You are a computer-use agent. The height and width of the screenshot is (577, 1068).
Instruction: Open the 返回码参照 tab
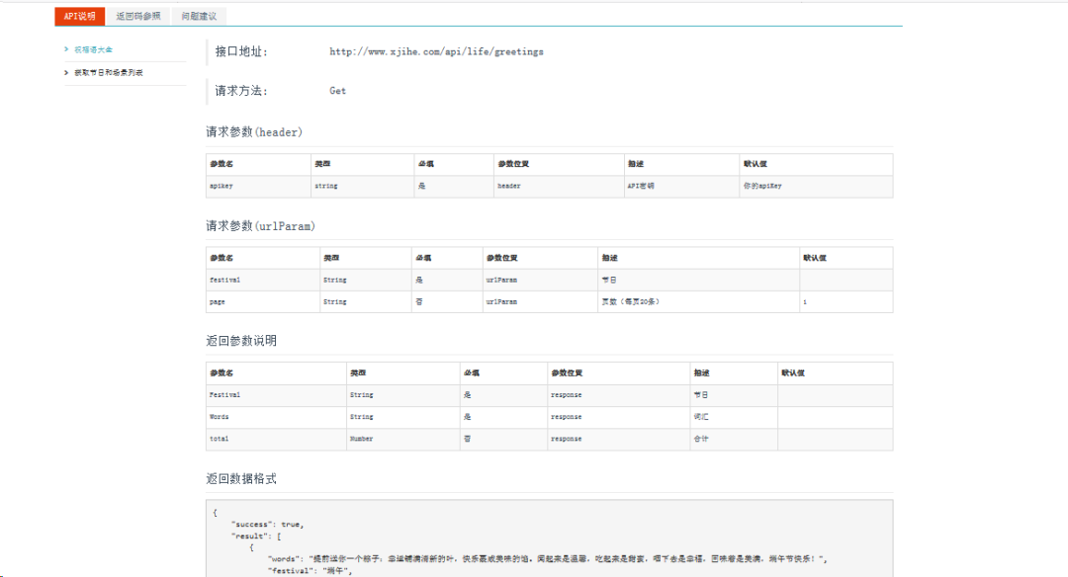coord(138,17)
